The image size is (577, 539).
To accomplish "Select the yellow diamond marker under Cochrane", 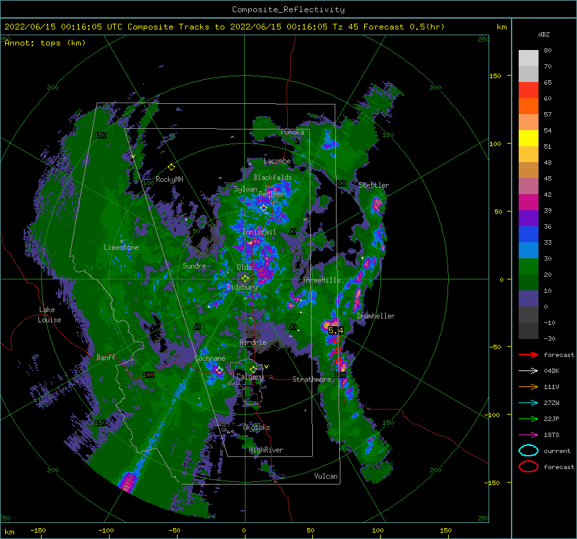I will [219, 370].
